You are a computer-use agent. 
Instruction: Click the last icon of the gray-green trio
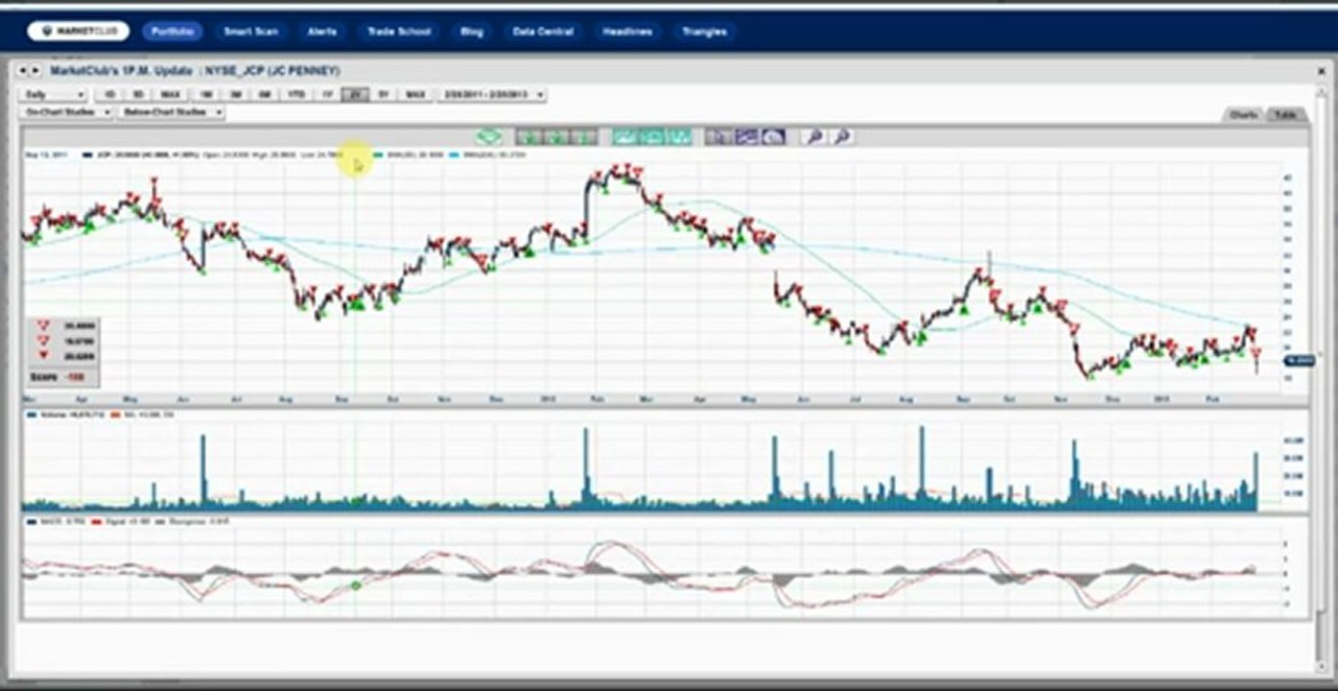point(584,137)
